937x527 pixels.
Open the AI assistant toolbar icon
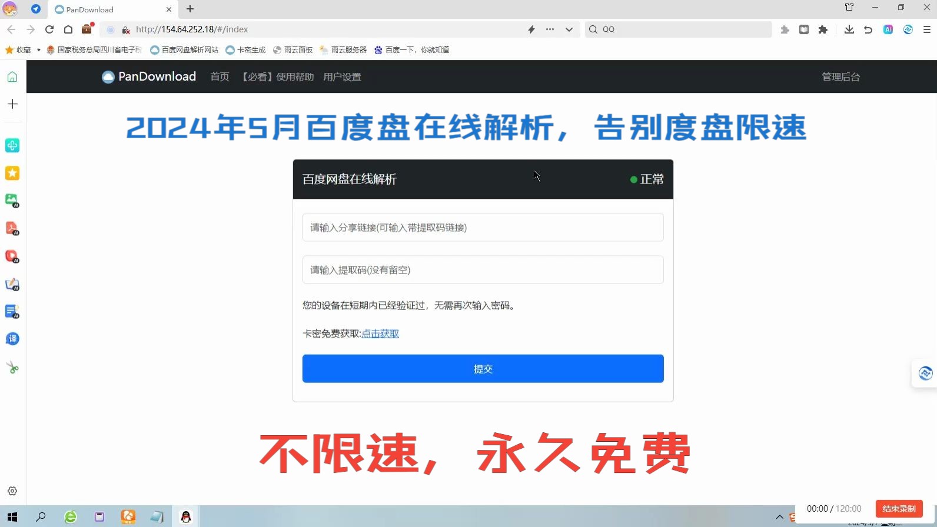point(888,29)
